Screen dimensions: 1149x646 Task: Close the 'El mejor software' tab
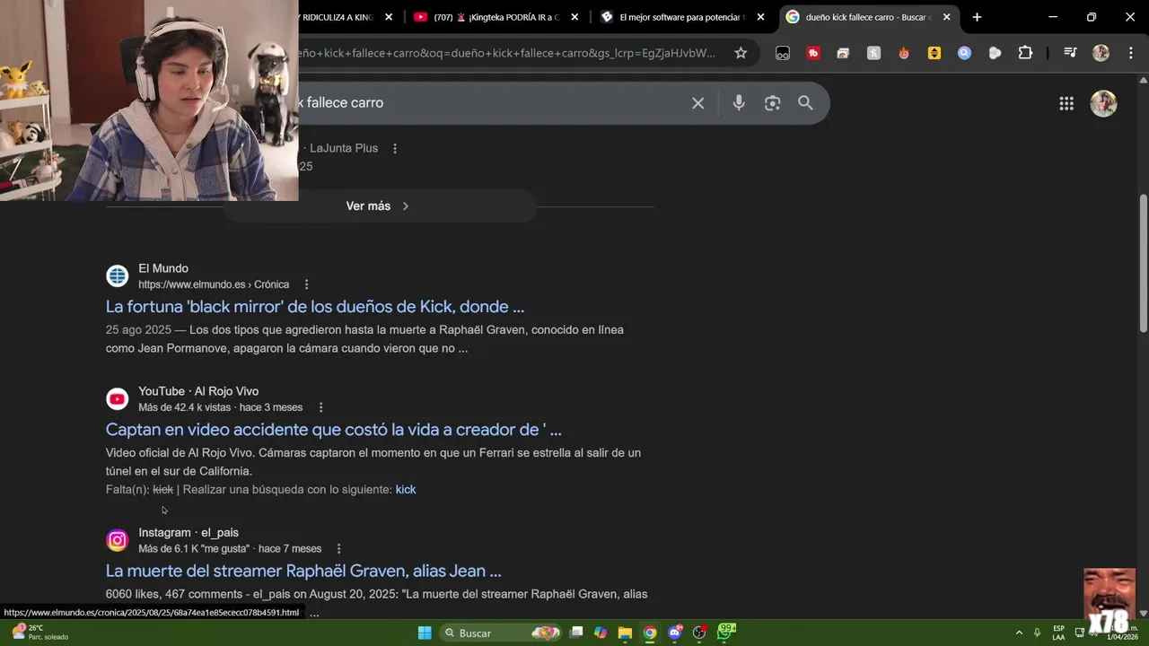coord(760,17)
